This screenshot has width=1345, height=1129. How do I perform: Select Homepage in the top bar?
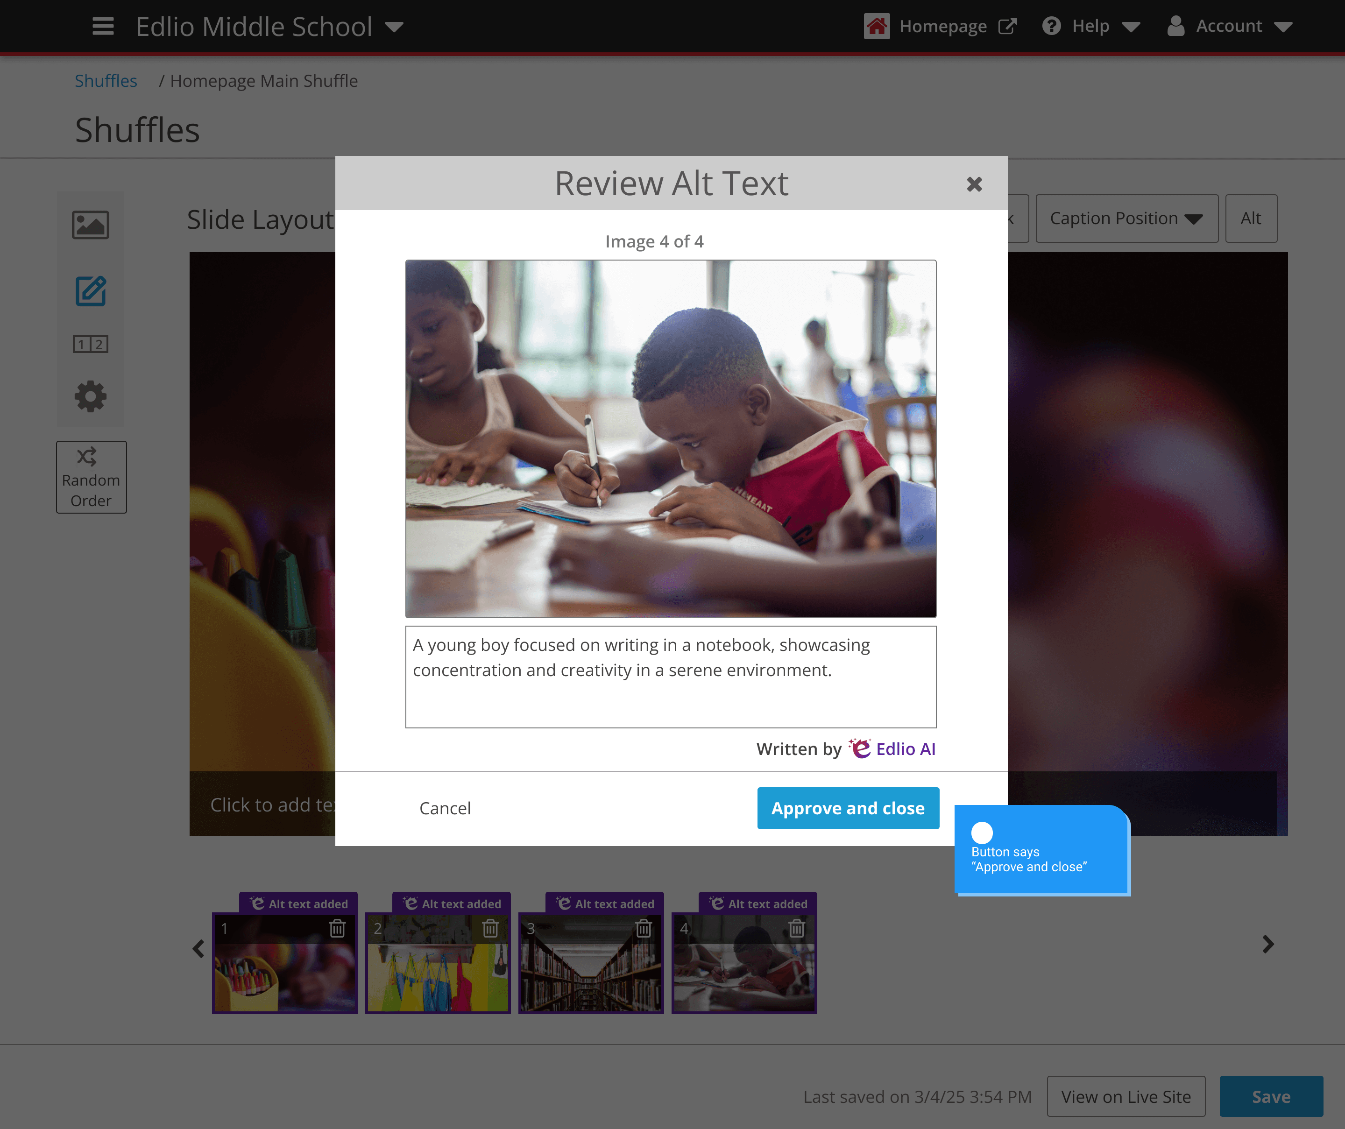[943, 26]
